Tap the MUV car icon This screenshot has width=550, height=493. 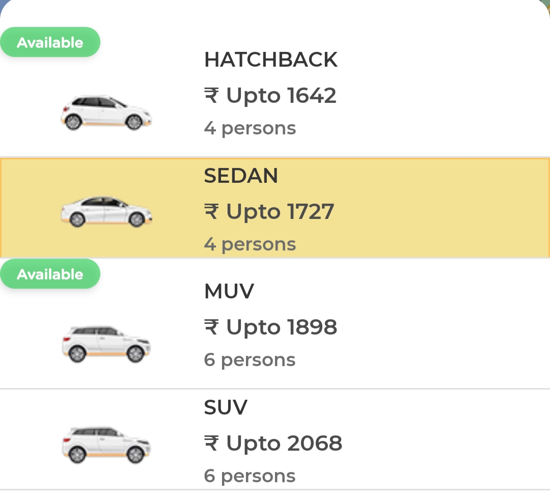coord(106,344)
